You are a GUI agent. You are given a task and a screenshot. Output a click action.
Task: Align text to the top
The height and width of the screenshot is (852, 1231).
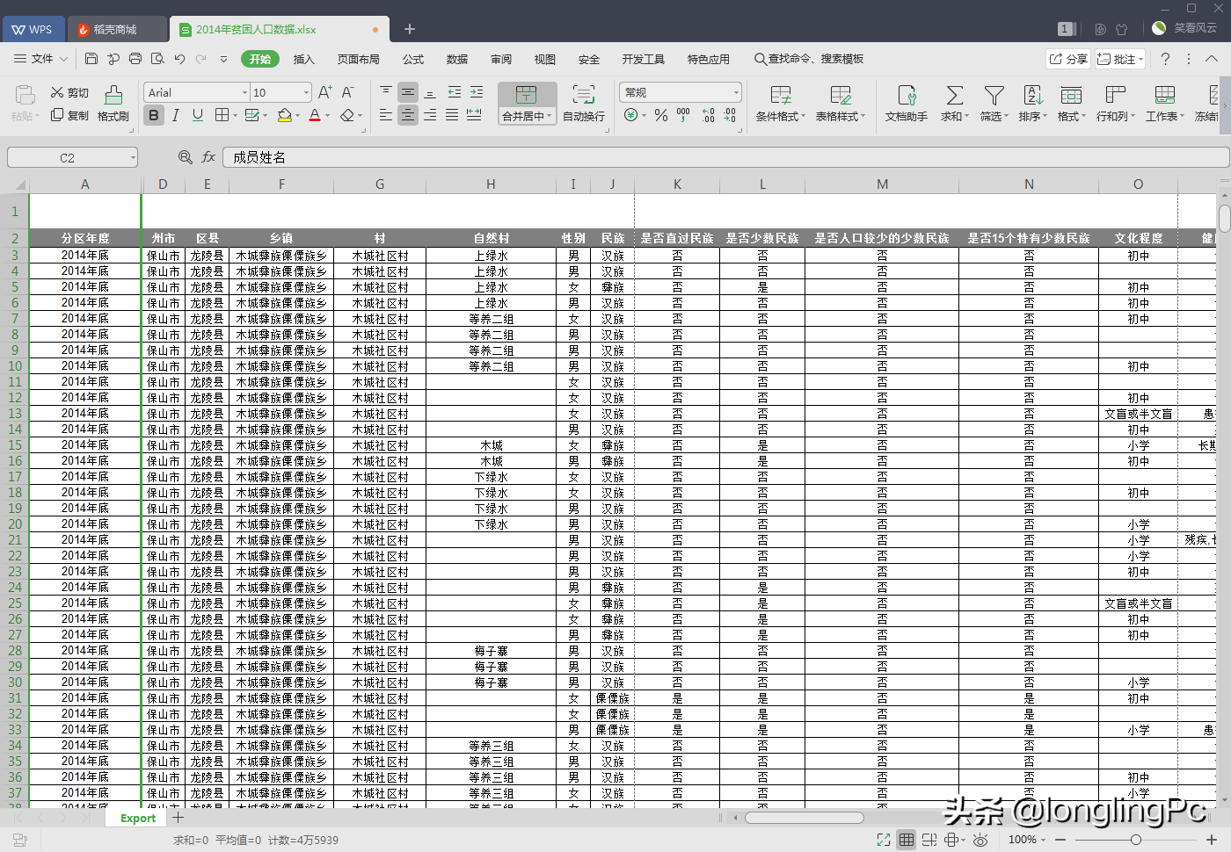pos(386,92)
